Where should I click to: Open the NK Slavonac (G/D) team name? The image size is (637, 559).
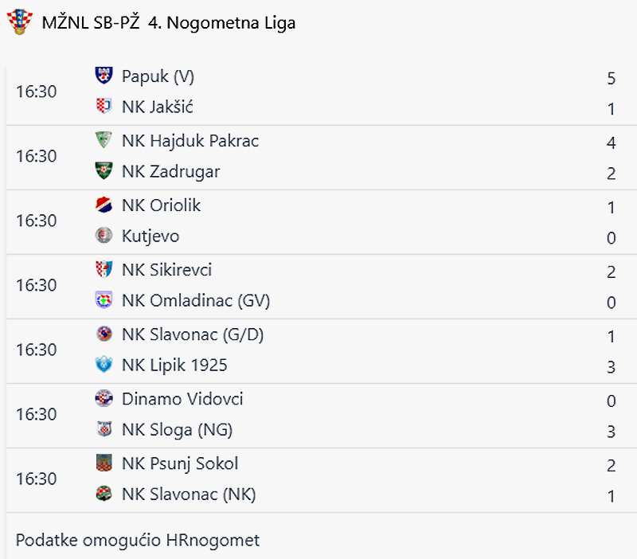[192, 334]
